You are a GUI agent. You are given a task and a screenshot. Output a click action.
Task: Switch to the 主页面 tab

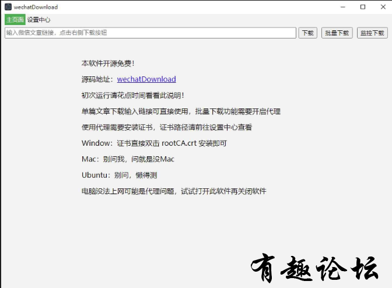coord(15,20)
